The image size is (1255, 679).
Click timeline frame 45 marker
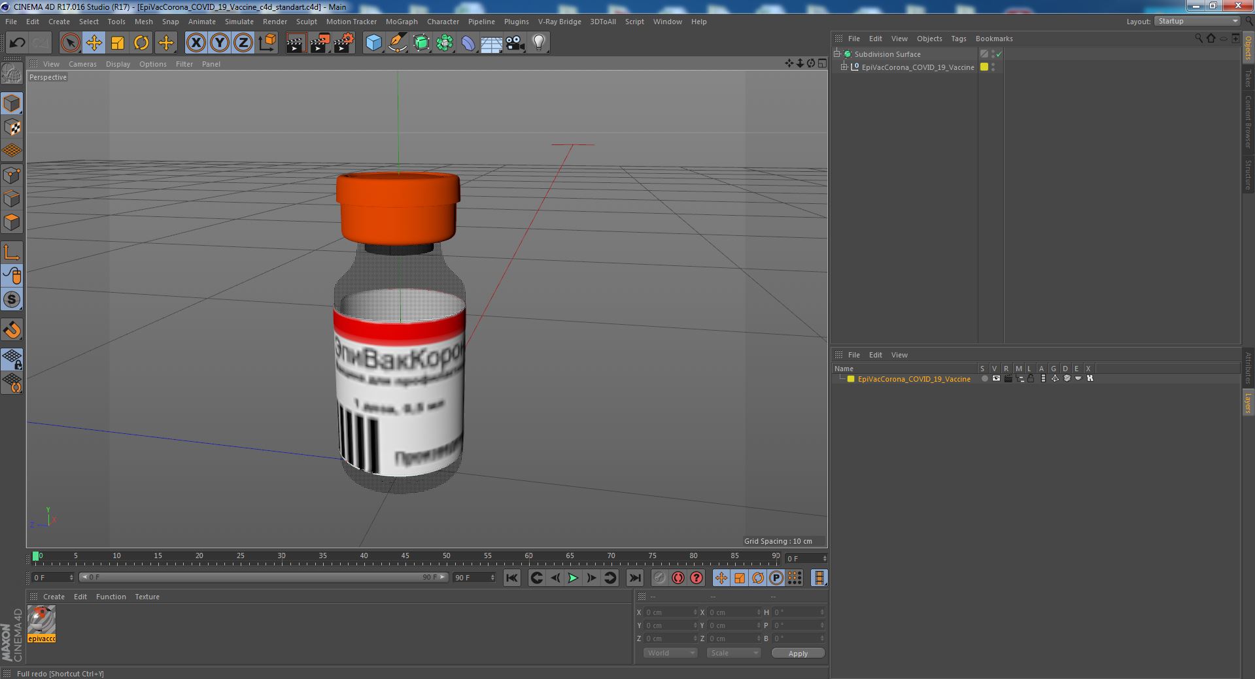[405, 557]
